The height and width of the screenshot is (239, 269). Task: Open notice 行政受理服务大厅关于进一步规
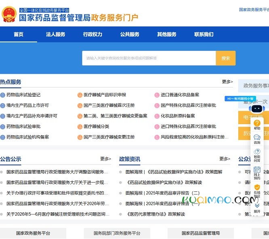pyautogui.click(x=57, y=183)
